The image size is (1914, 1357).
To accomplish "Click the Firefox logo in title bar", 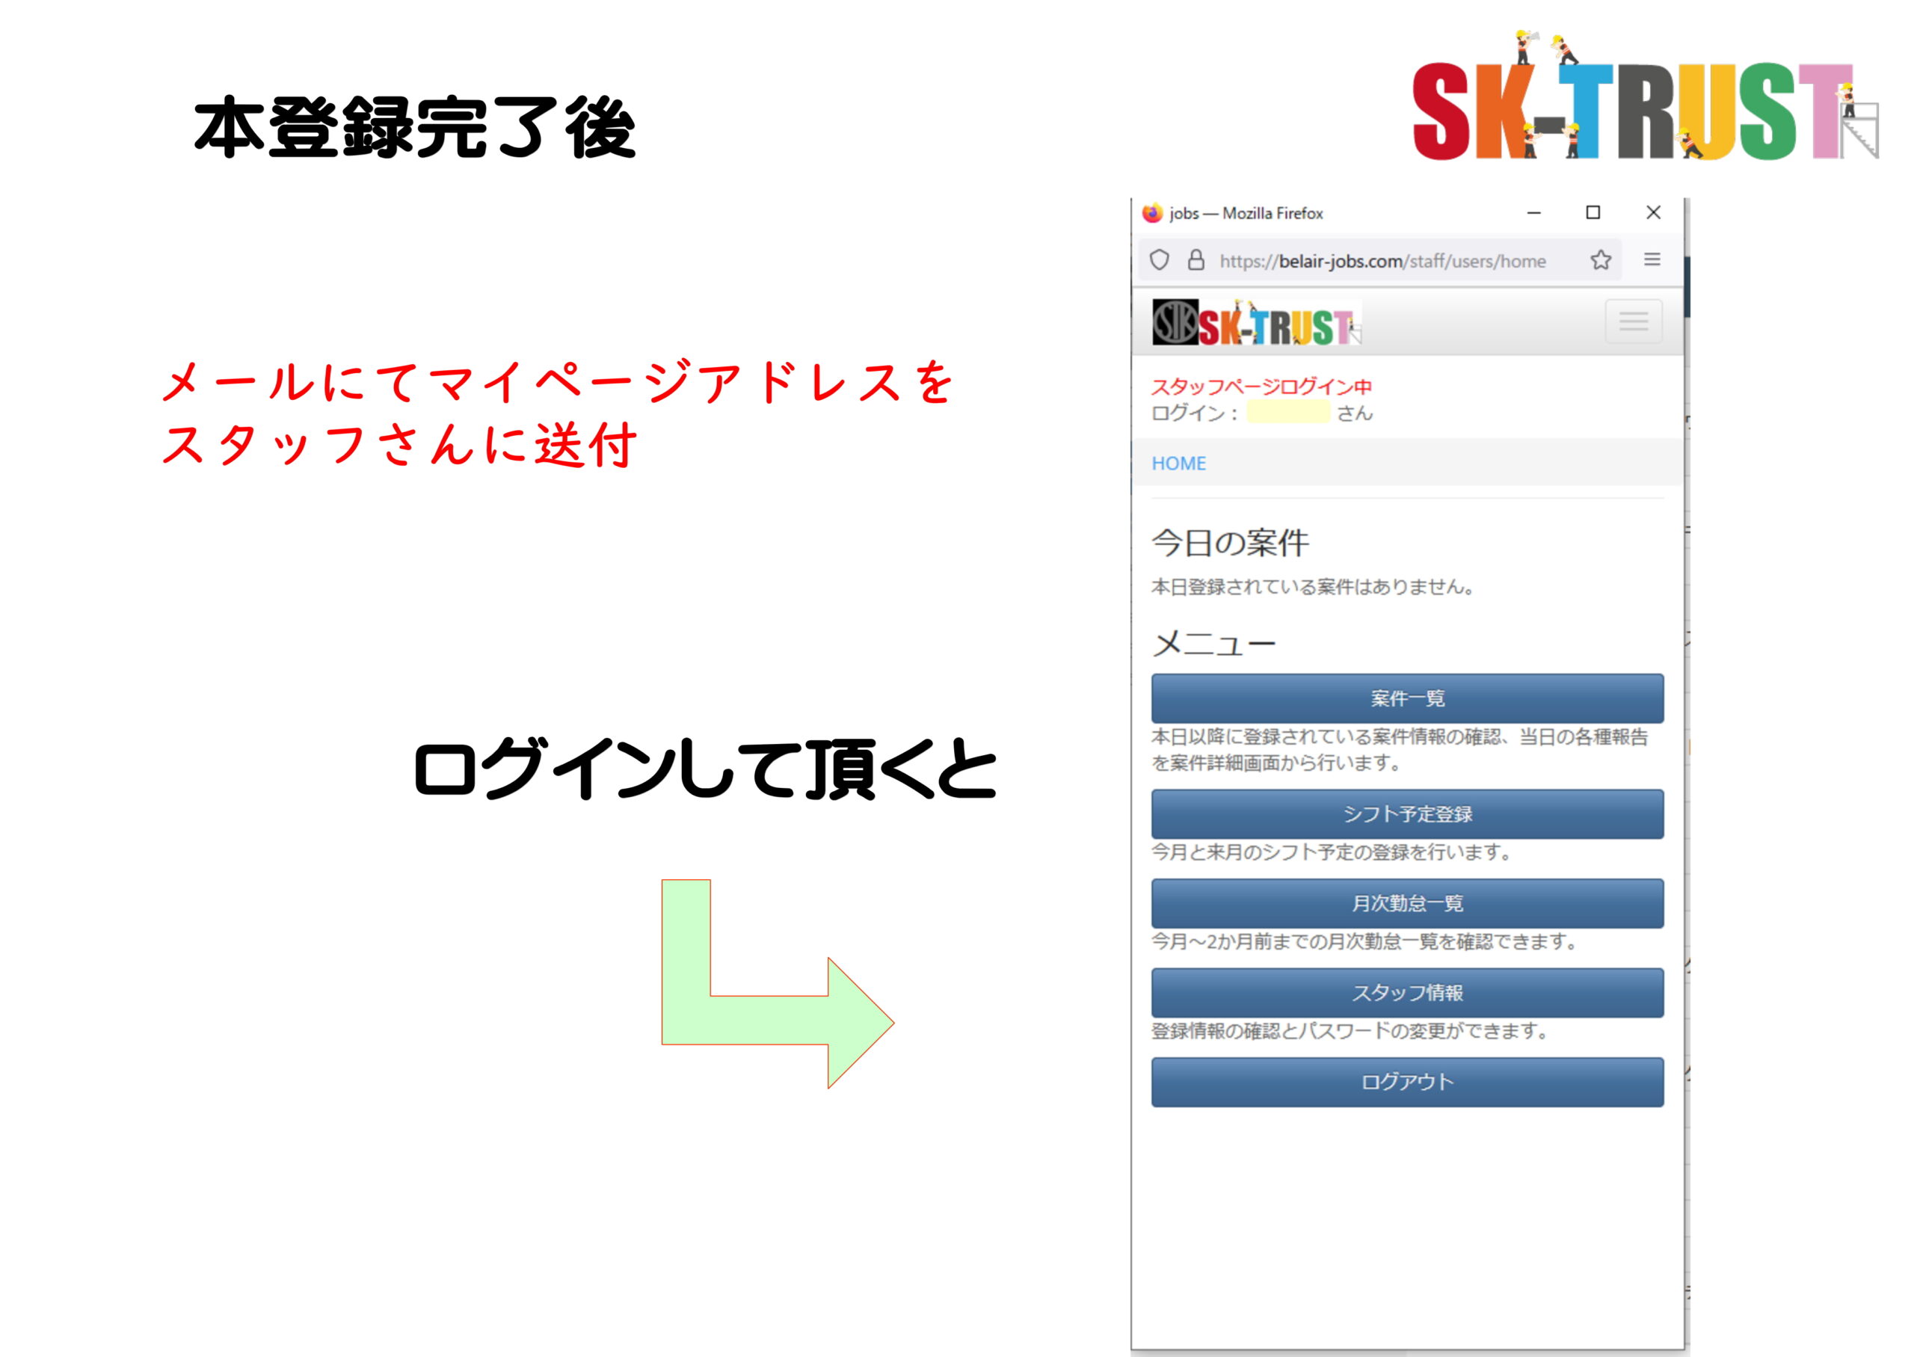I will coord(1152,213).
